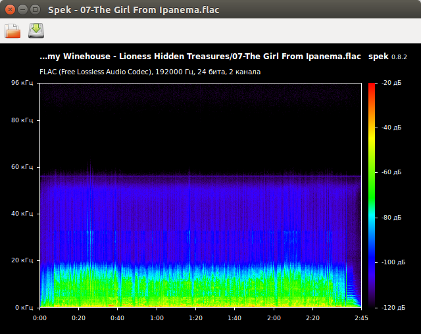Click the 60 кГц frequency axis label
The height and width of the screenshot is (334, 421).
22,167
